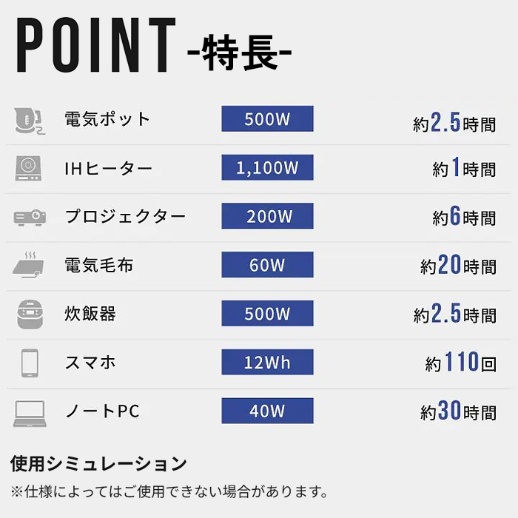Click the 200W projector wattage badge
Image resolution: width=518 pixels, height=518 pixels.
267,216
